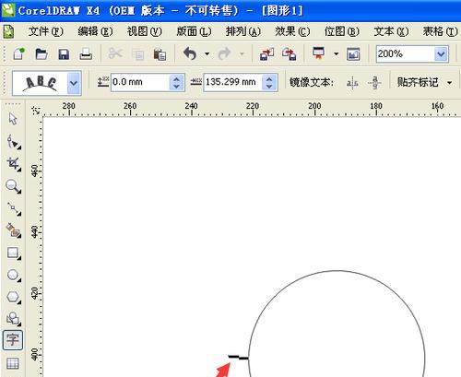Click the New document icon

[x=18, y=54]
